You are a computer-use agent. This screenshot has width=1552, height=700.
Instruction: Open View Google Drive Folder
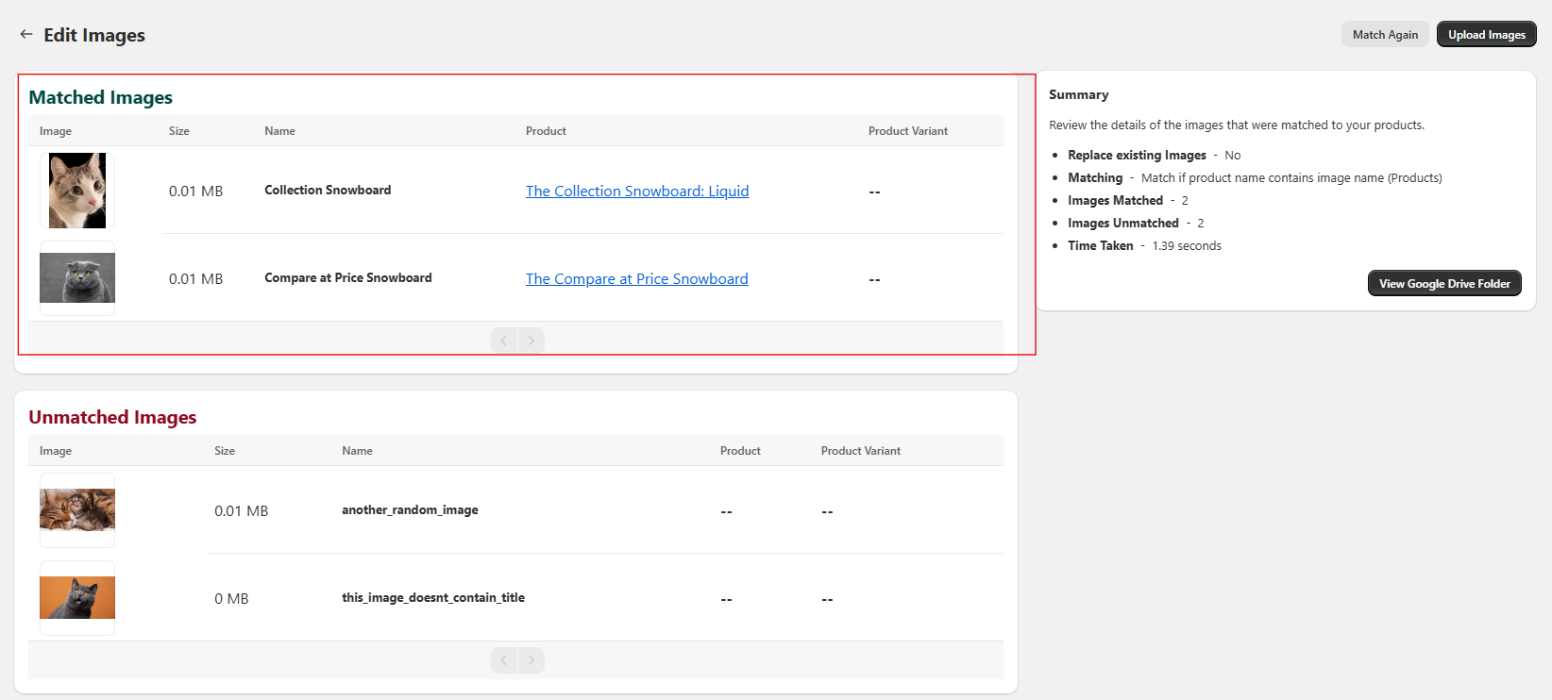pyautogui.click(x=1443, y=283)
